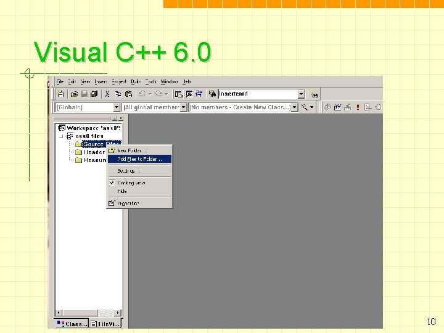Open the No members Create New Class dropdown

tap(295, 107)
